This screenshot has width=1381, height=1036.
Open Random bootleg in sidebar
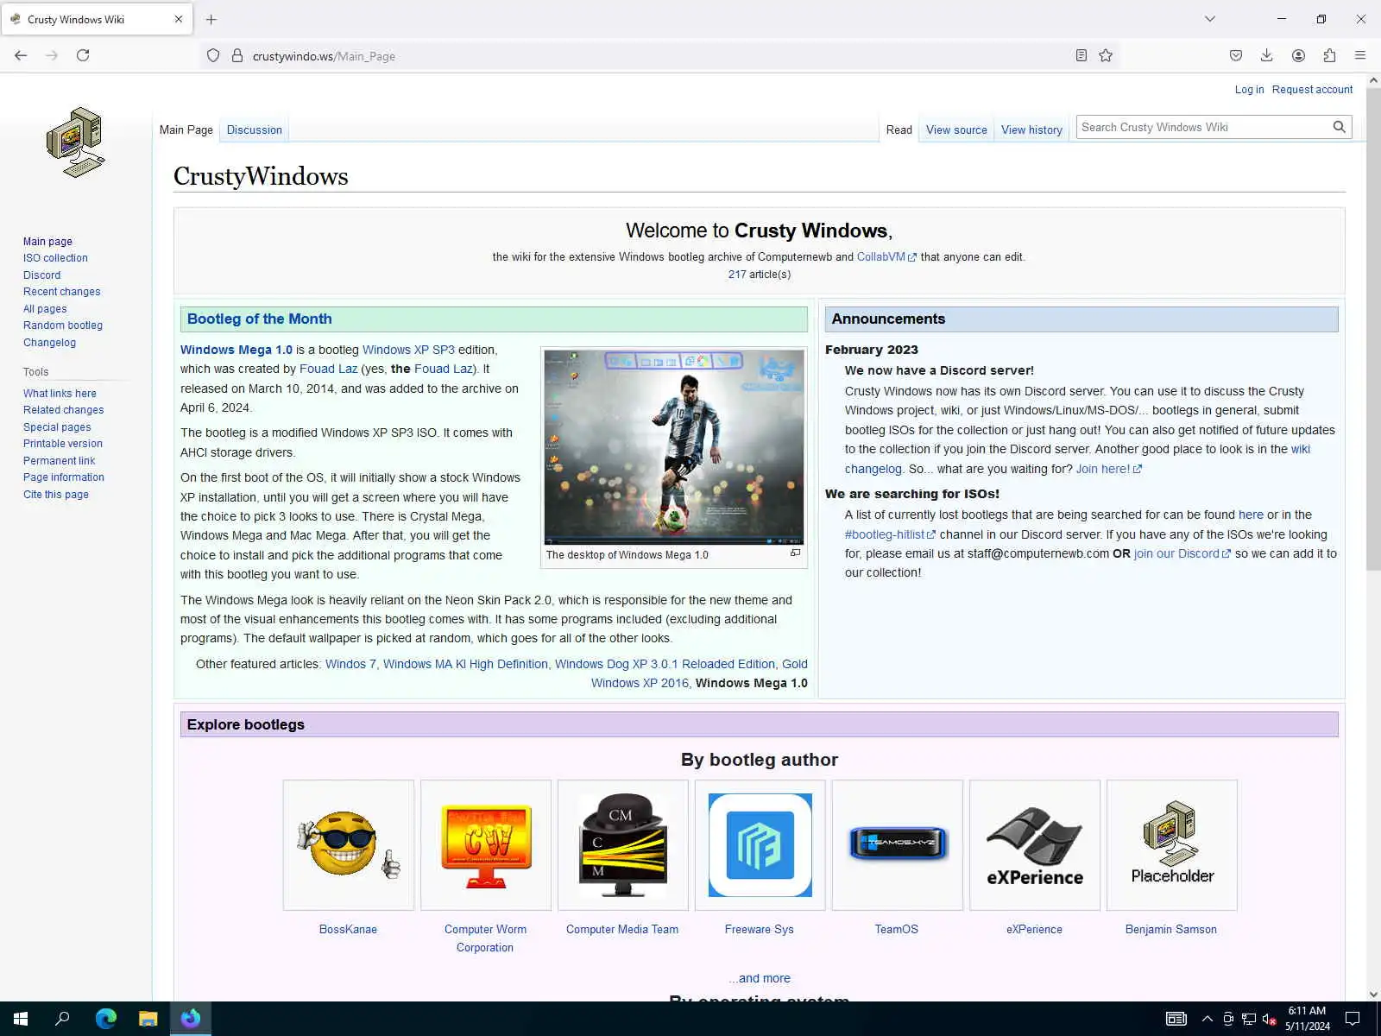pos(63,325)
